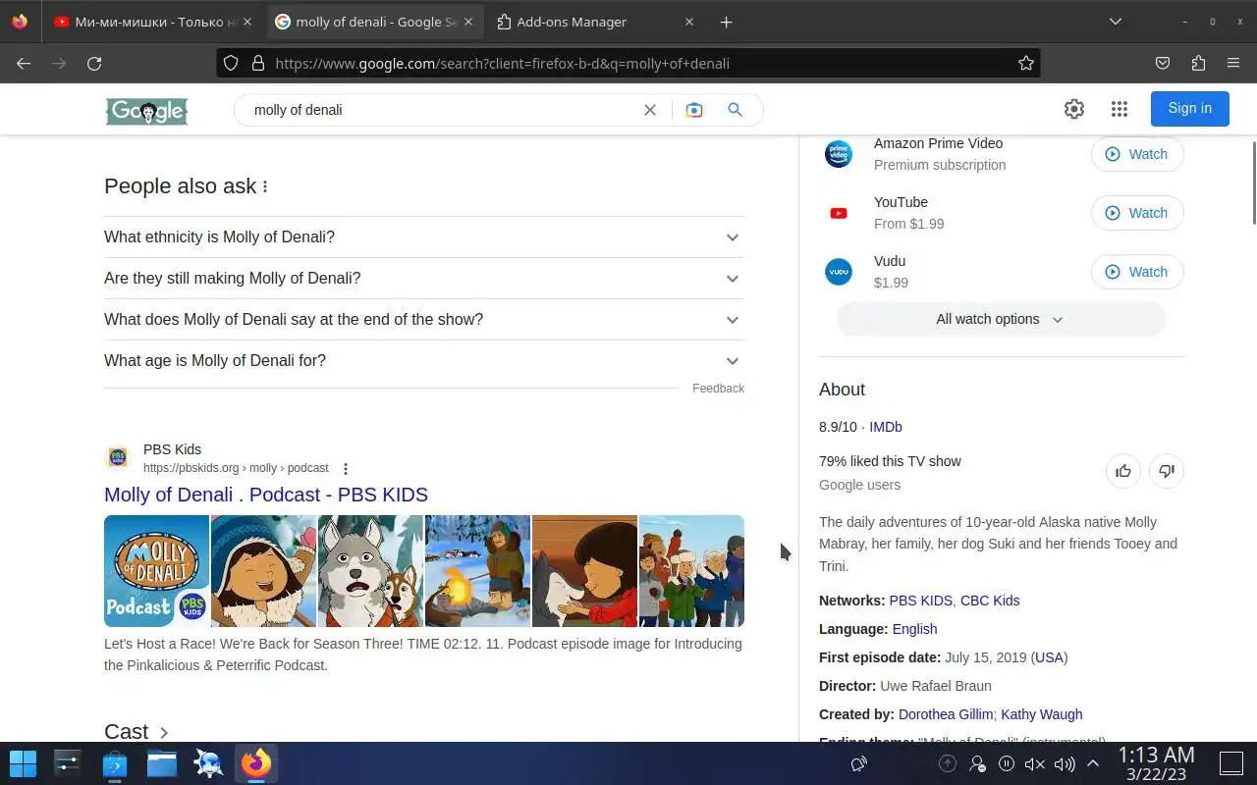The width and height of the screenshot is (1257, 785).
Task: Open a new browser tab
Action: coord(726,22)
